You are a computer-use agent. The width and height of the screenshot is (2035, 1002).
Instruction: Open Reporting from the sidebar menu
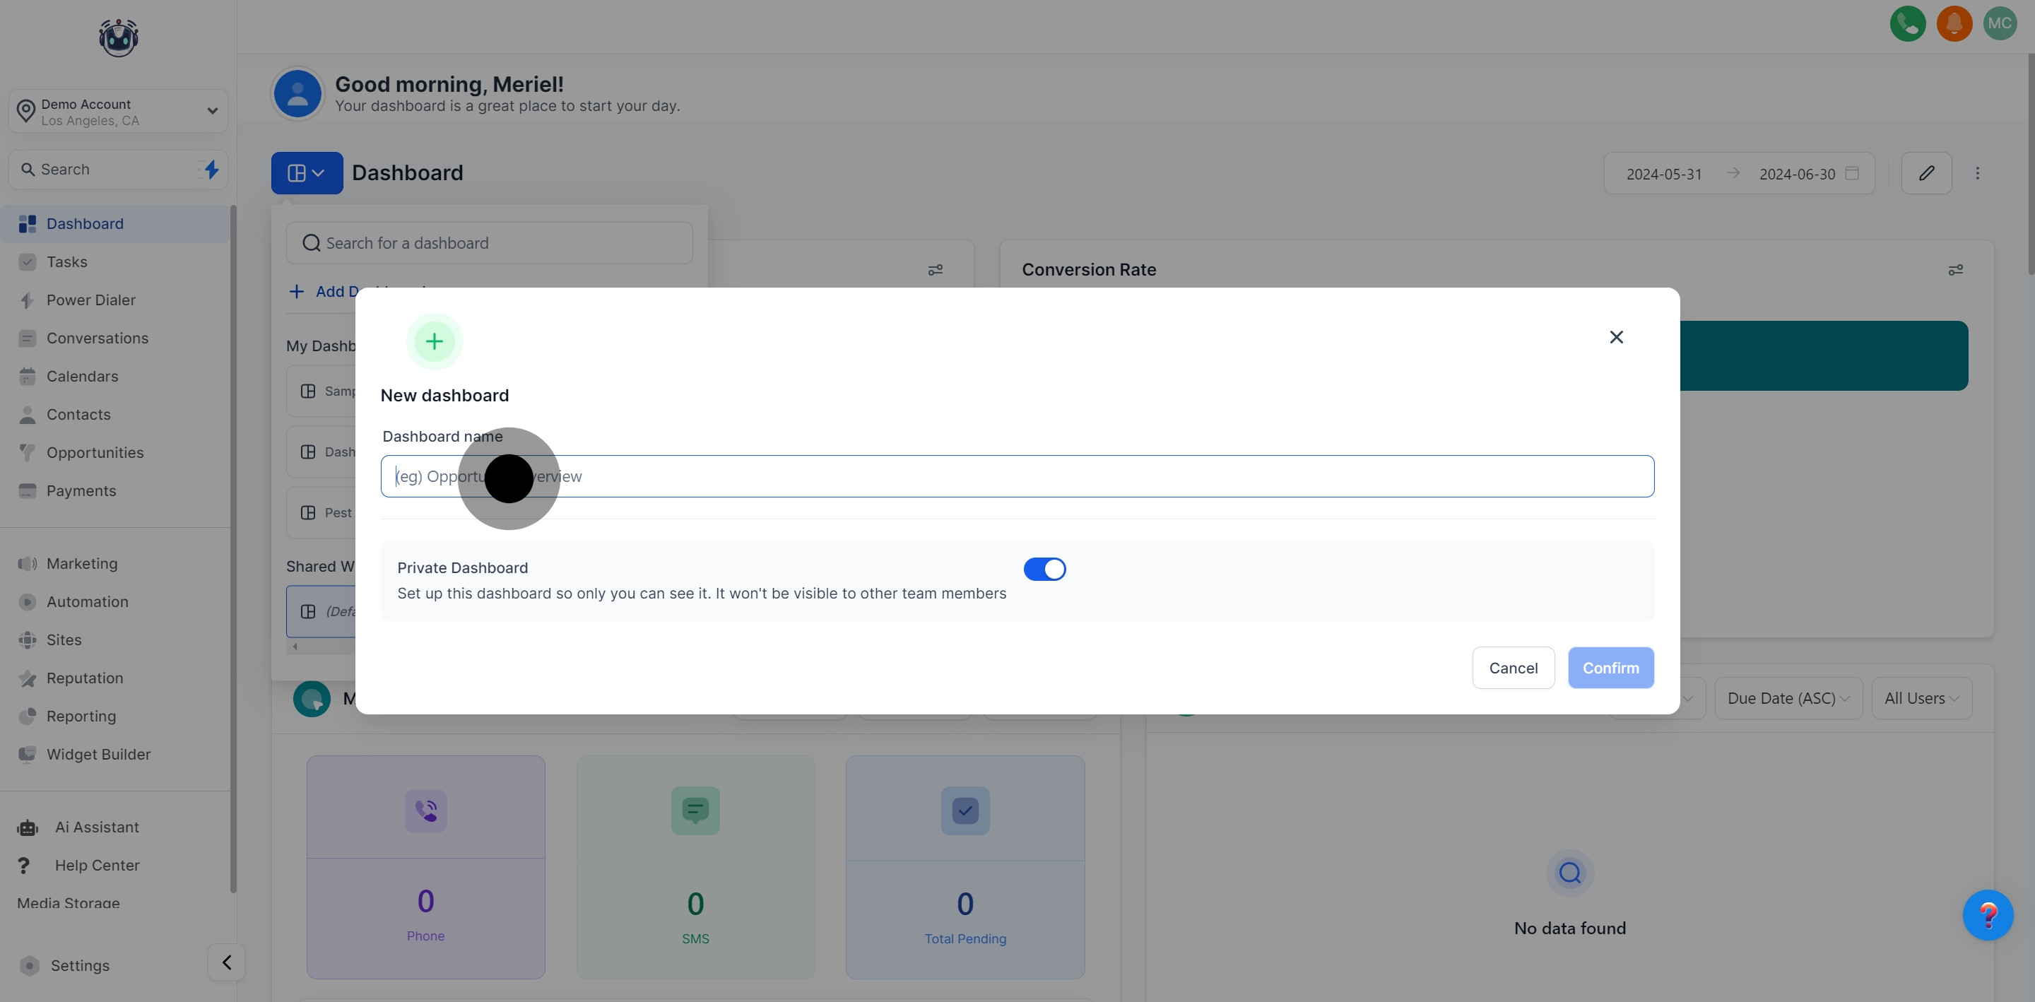(81, 716)
